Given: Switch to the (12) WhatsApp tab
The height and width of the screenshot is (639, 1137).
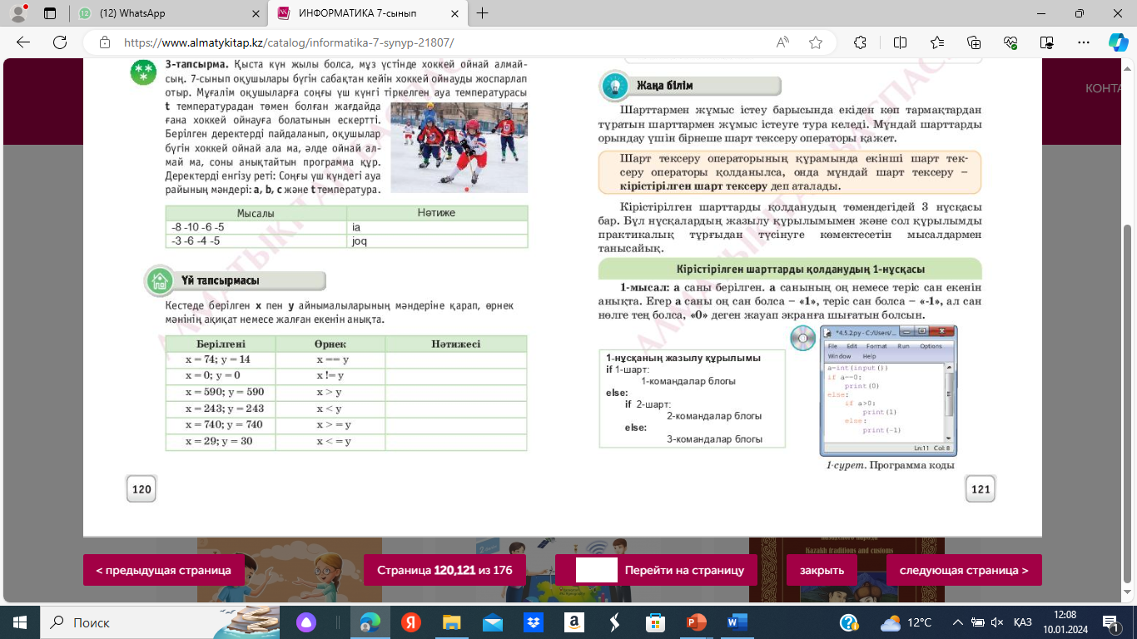Looking at the screenshot, I should tap(168, 13).
